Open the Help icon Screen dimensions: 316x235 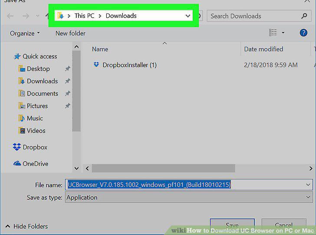click(303, 33)
